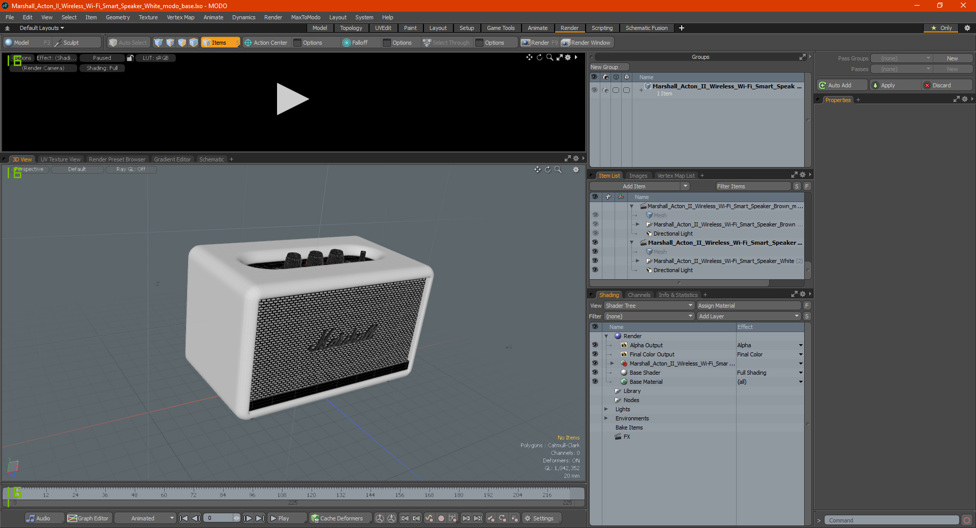
Task: Click the Render F9 button
Action: tap(539, 43)
